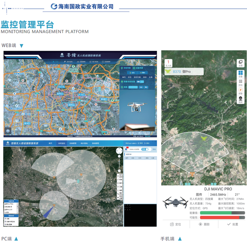Click the orange device marker on WEB map
This screenshot has width=247, height=250.
[x=103, y=87]
